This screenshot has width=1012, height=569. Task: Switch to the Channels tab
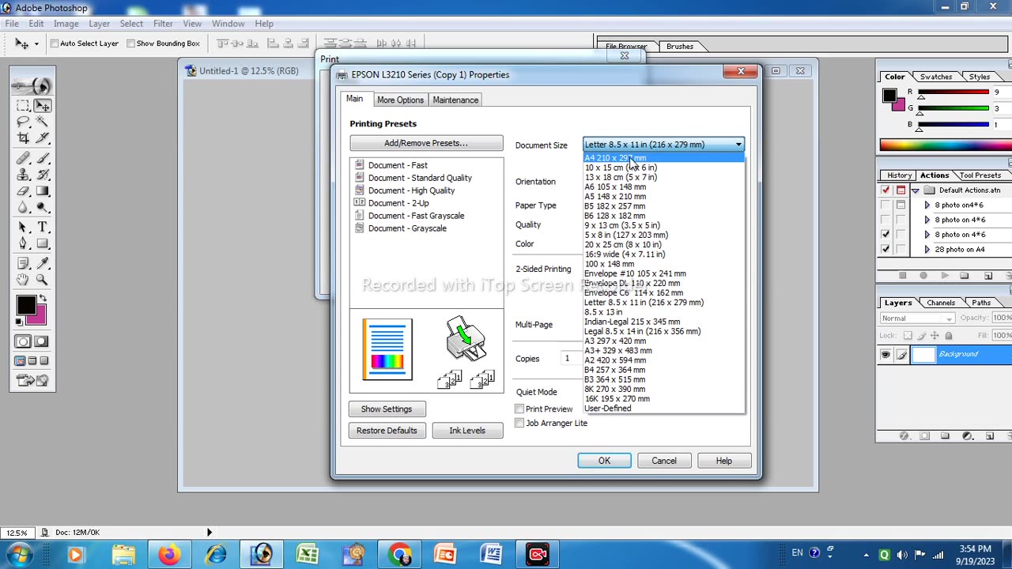click(x=941, y=303)
